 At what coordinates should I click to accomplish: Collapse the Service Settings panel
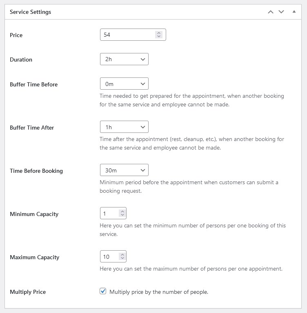click(294, 11)
